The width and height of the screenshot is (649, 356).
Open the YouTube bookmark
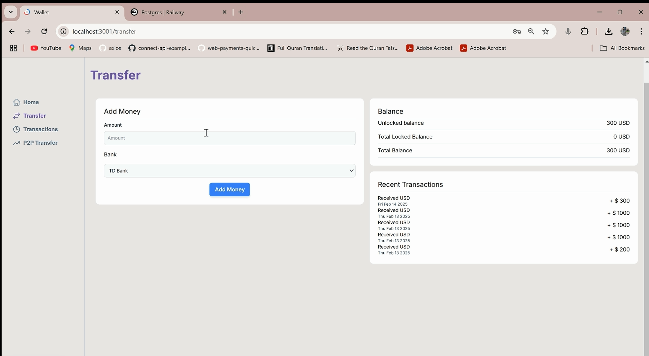point(46,48)
